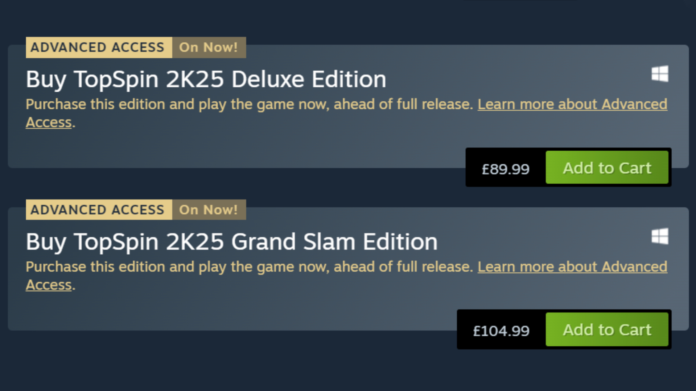
Task: Add TopSpin 2K25 Grand Slam Edition to cart
Action: (x=607, y=329)
